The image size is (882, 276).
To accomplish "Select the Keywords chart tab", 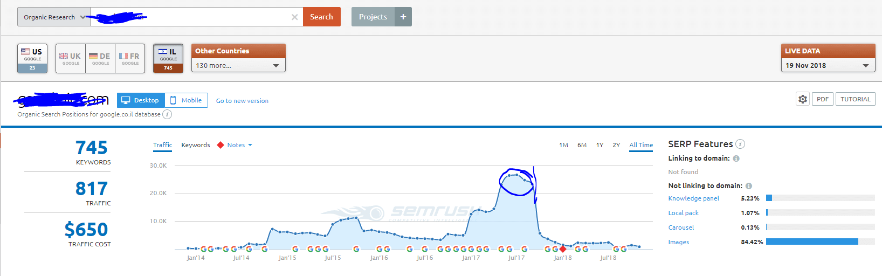I will click(x=196, y=145).
